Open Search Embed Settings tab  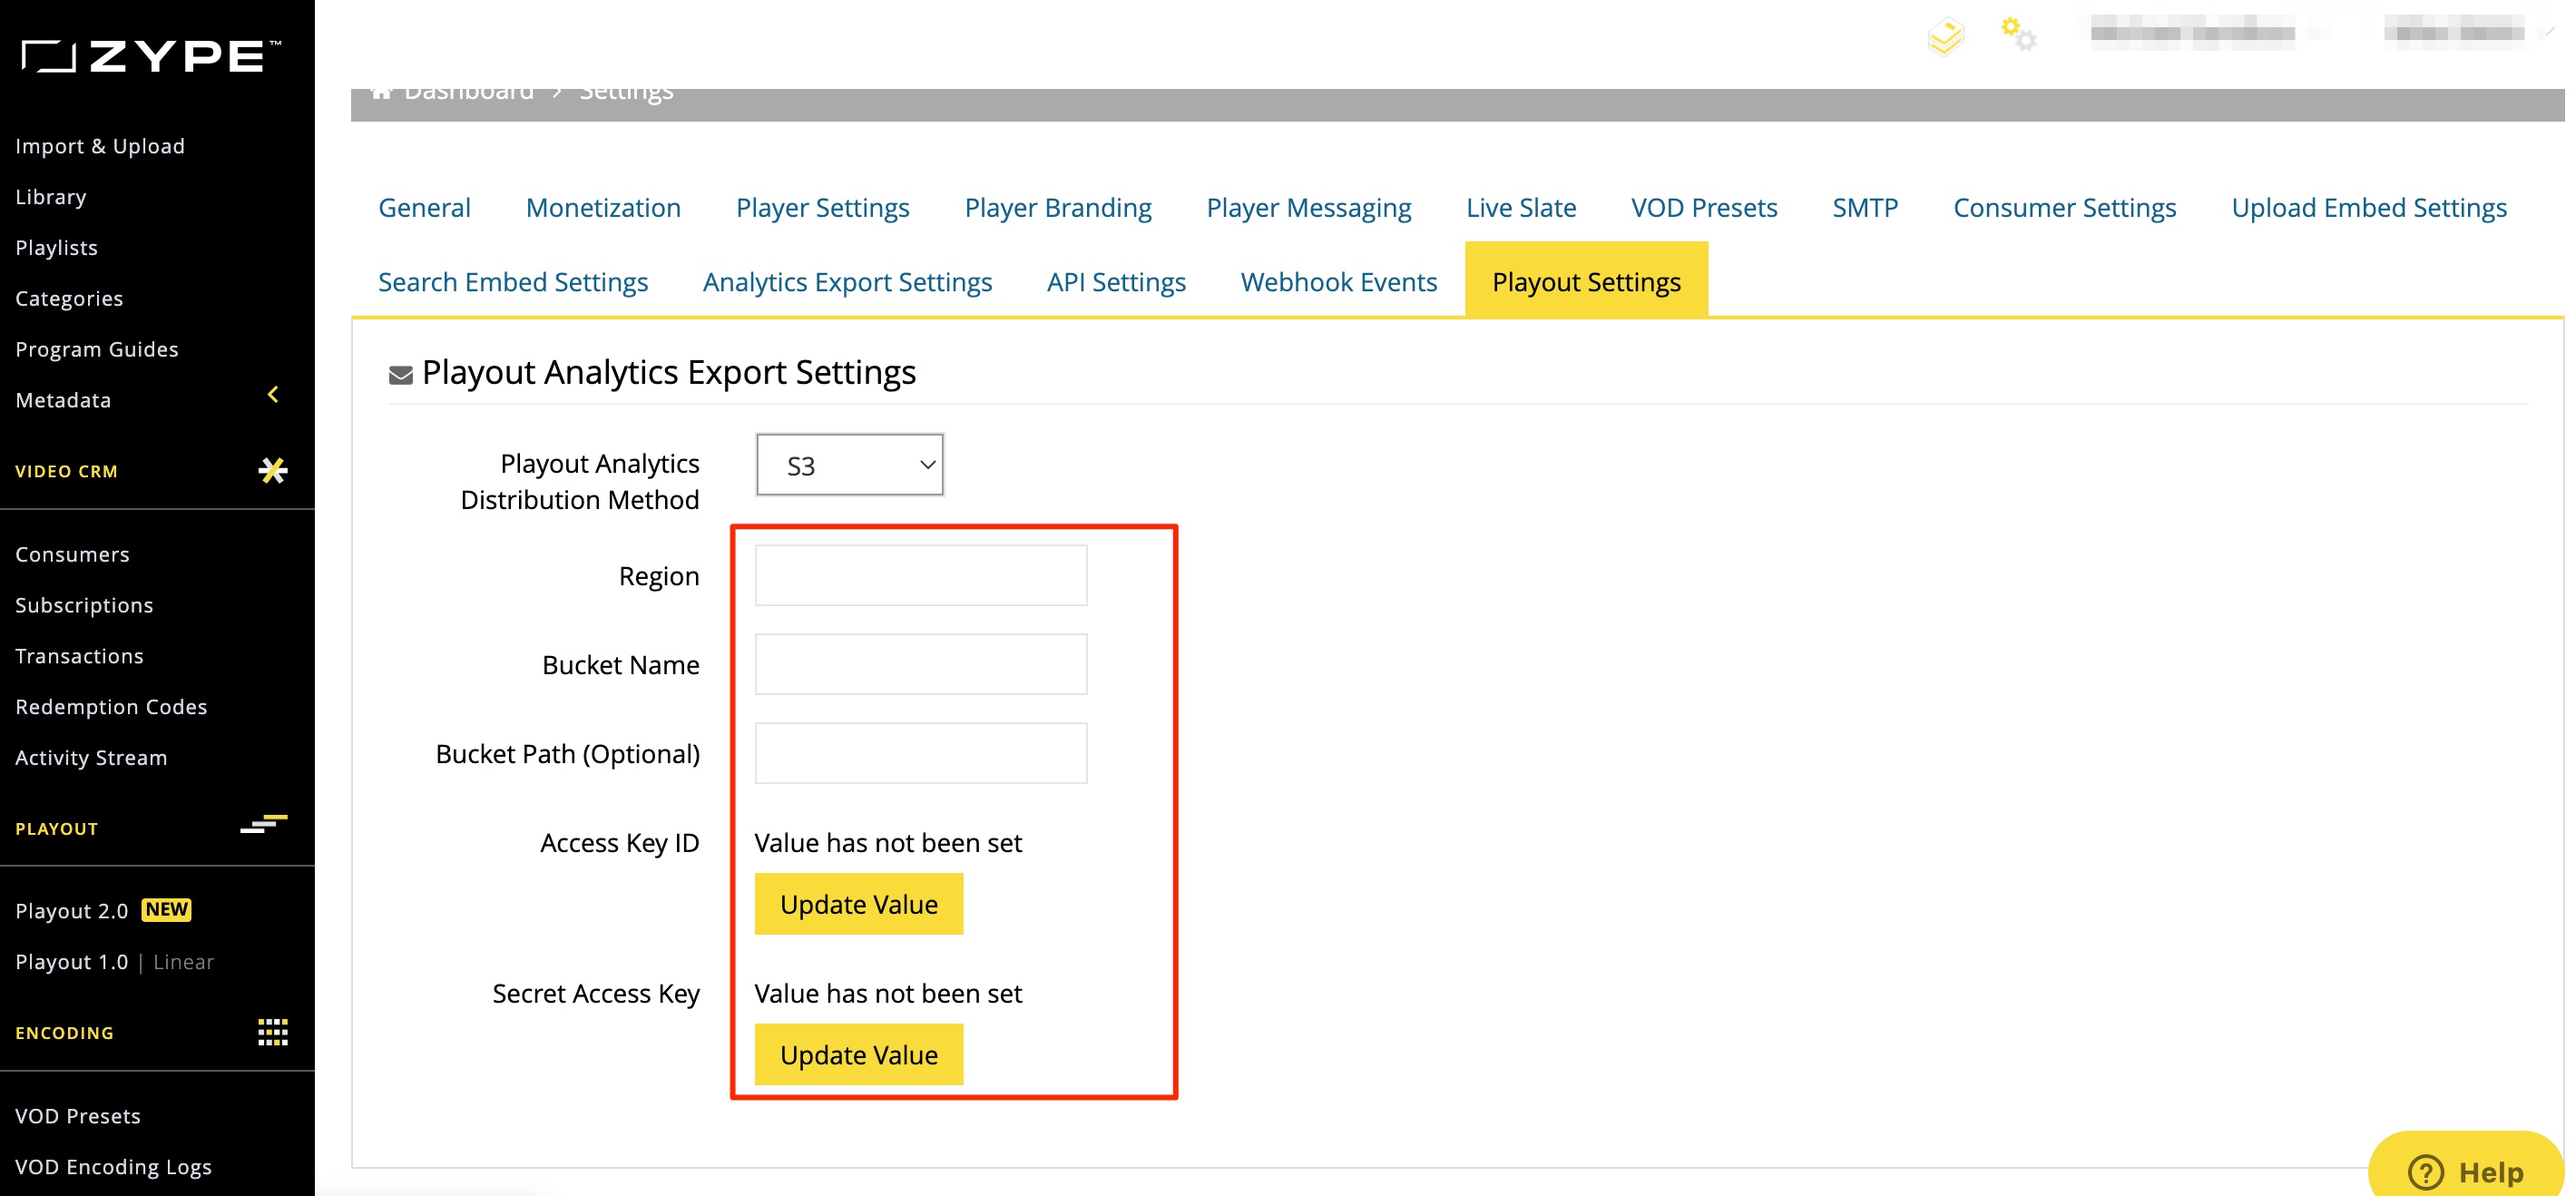[513, 282]
